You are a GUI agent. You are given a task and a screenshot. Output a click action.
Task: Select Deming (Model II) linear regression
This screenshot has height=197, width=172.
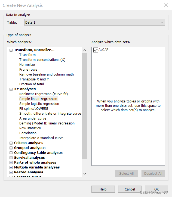47,123
